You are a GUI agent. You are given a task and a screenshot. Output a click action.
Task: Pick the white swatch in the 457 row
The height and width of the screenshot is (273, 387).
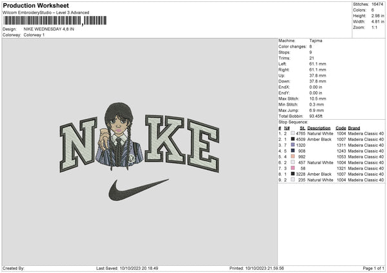(x=293, y=162)
